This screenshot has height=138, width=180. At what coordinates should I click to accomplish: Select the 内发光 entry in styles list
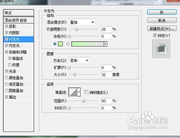click(19, 46)
